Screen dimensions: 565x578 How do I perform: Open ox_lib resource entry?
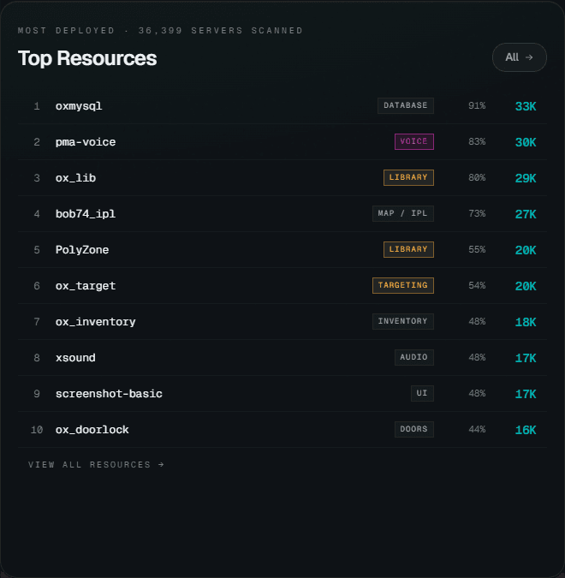282,178
